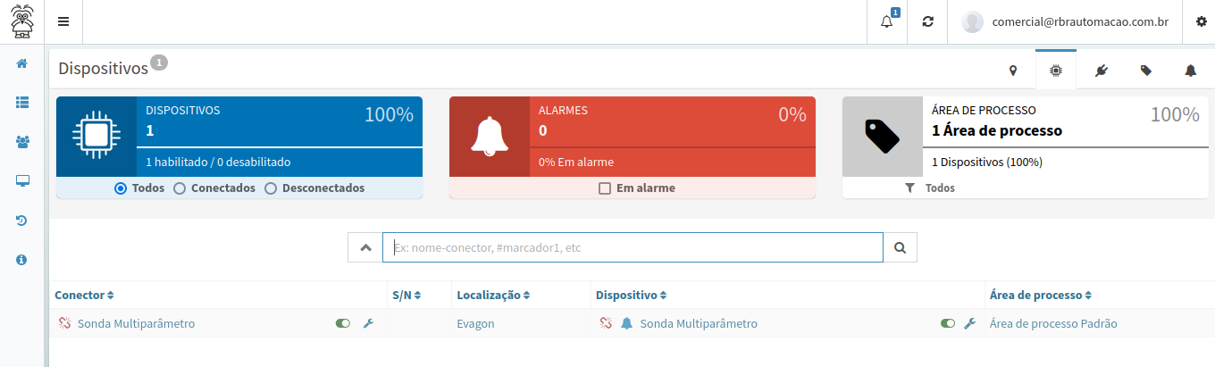
Task: Go to Home in sidebar
Action: (x=22, y=63)
